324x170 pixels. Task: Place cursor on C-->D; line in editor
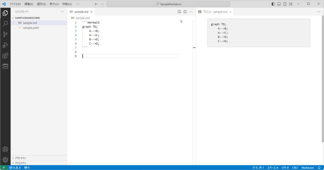click(94, 44)
